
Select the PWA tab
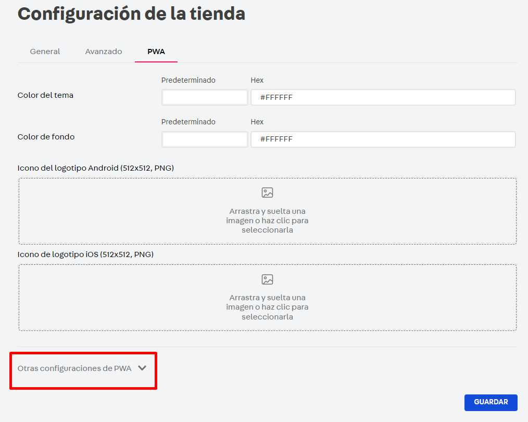click(156, 52)
